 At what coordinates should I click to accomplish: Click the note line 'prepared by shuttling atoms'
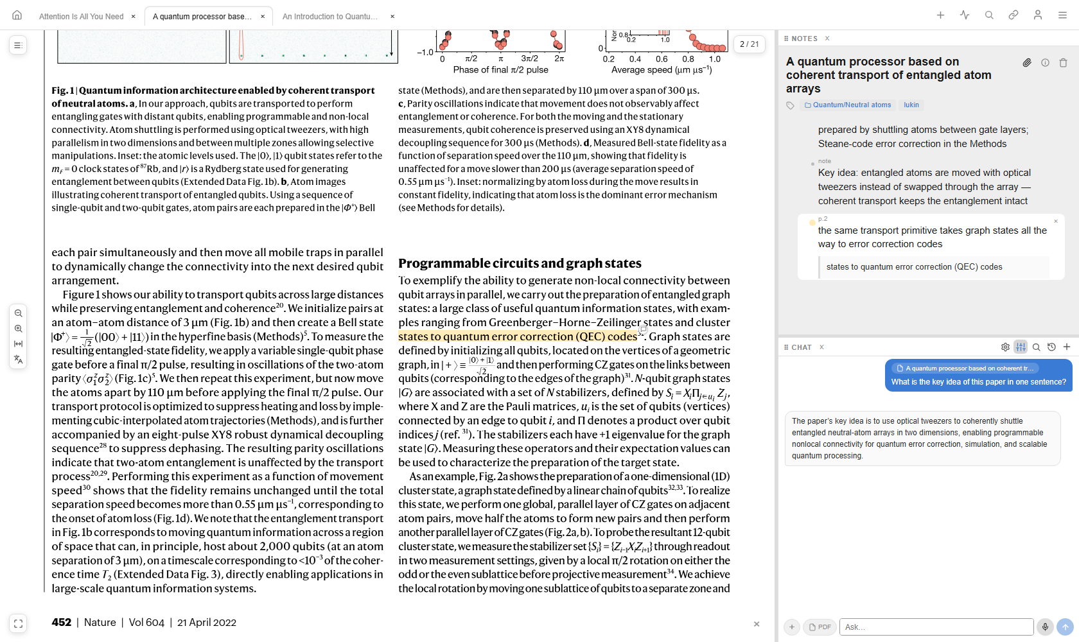pyautogui.click(x=923, y=137)
